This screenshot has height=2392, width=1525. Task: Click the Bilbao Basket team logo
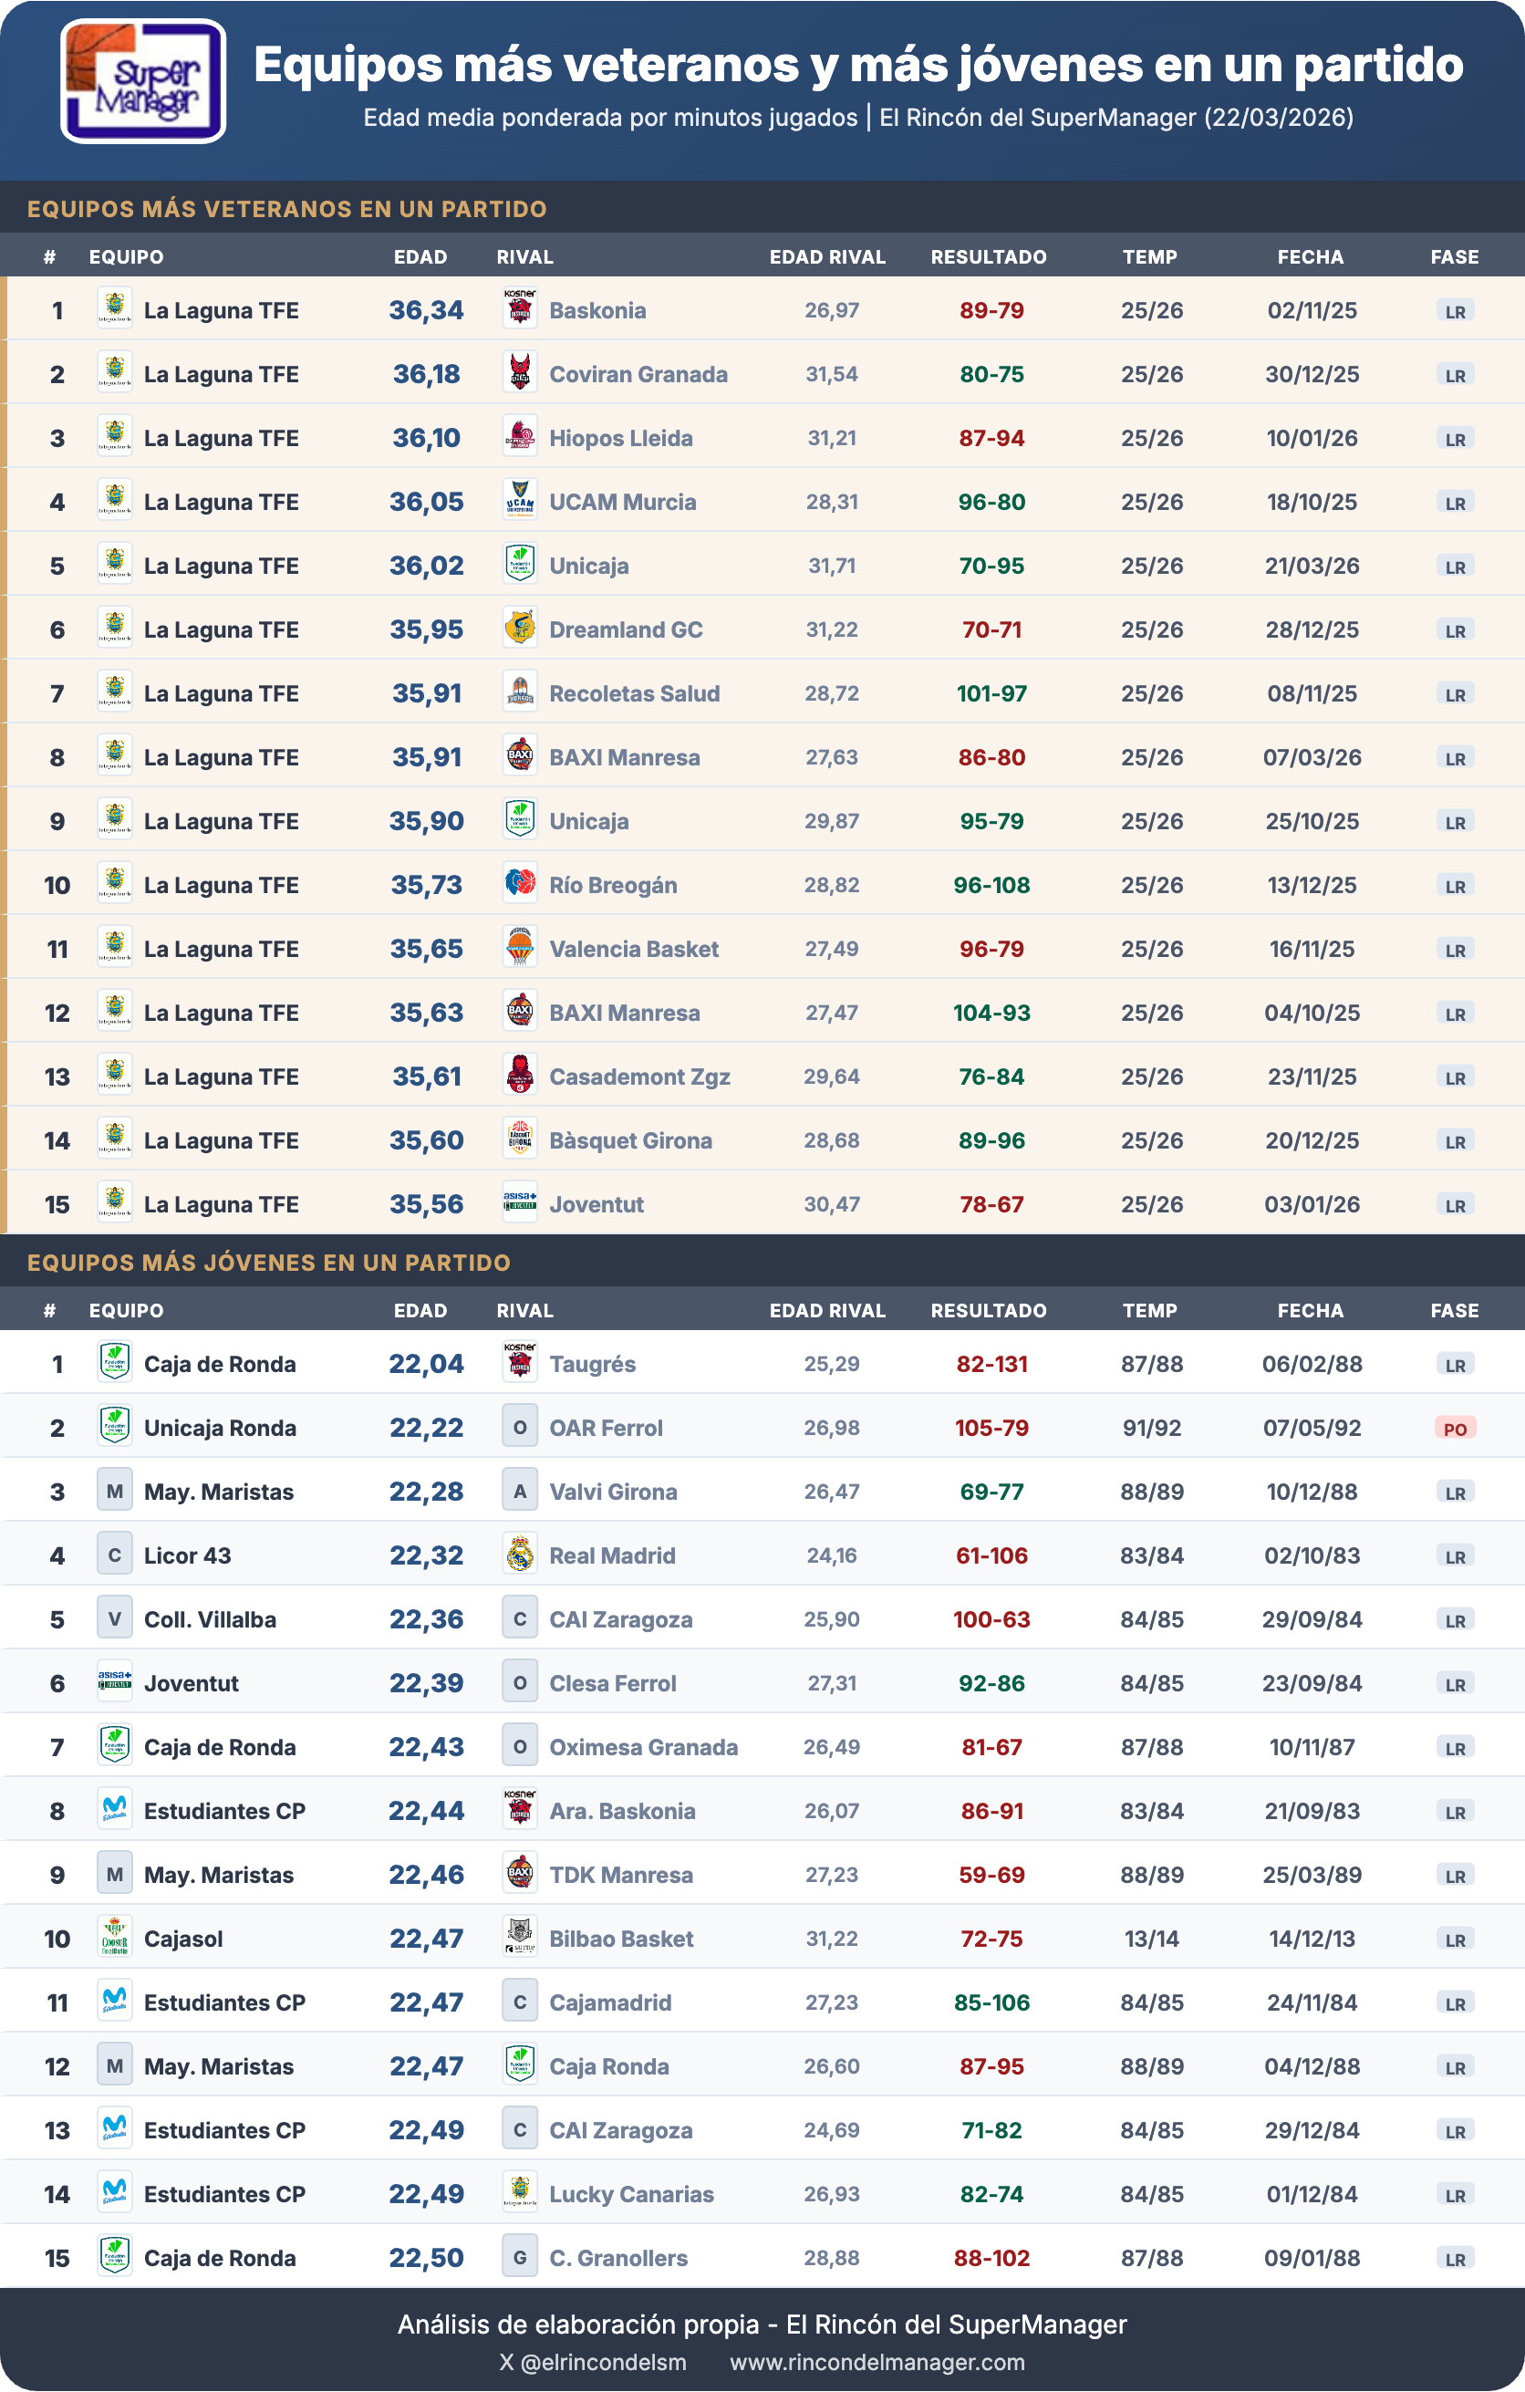[519, 1938]
